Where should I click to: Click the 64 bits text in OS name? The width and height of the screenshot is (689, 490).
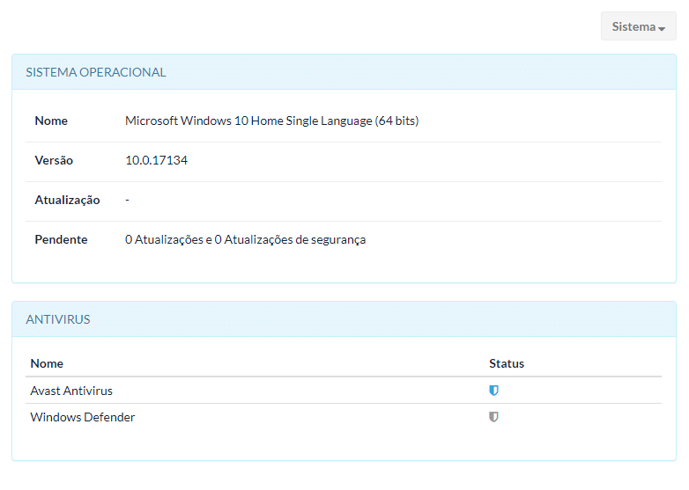(x=396, y=121)
